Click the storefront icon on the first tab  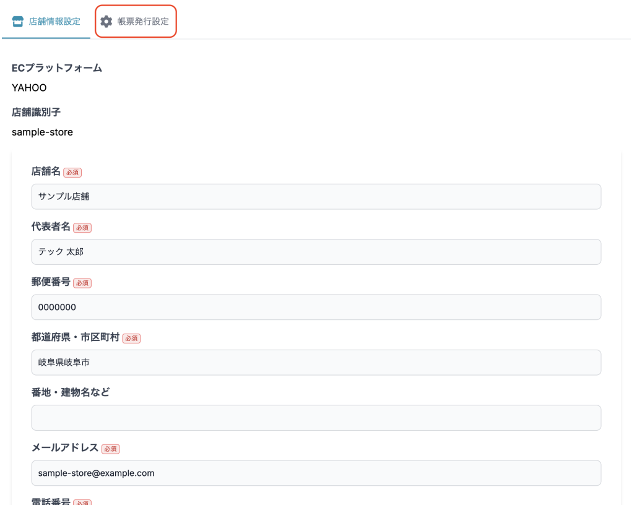point(18,22)
